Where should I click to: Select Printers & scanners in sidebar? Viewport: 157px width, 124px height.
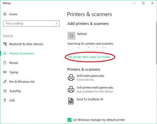pos(22,53)
